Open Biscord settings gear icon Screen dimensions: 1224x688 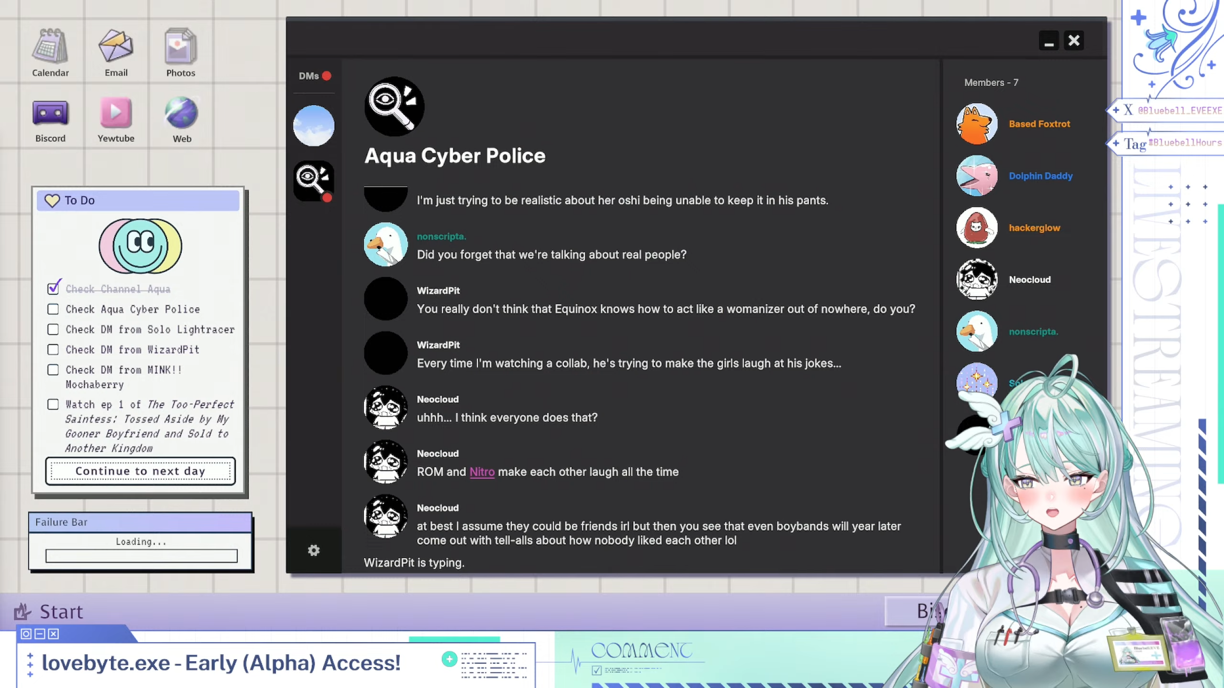(x=314, y=550)
